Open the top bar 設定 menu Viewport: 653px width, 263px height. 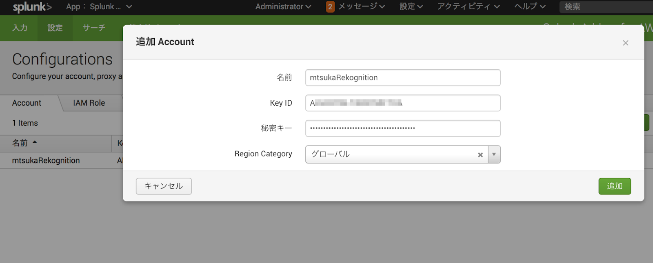(x=411, y=7)
